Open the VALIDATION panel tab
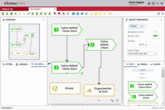The height and width of the screenshot is (110, 165). click(x=155, y=64)
